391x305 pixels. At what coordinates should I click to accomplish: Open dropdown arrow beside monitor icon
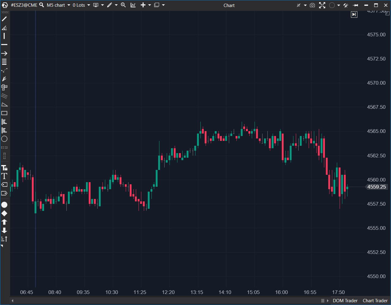click(102, 5)
